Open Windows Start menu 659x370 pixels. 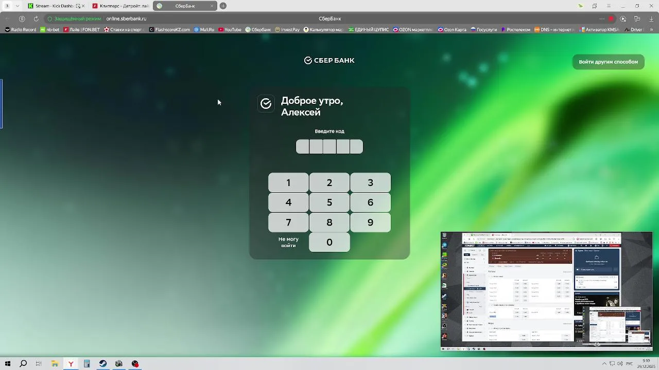7,364
